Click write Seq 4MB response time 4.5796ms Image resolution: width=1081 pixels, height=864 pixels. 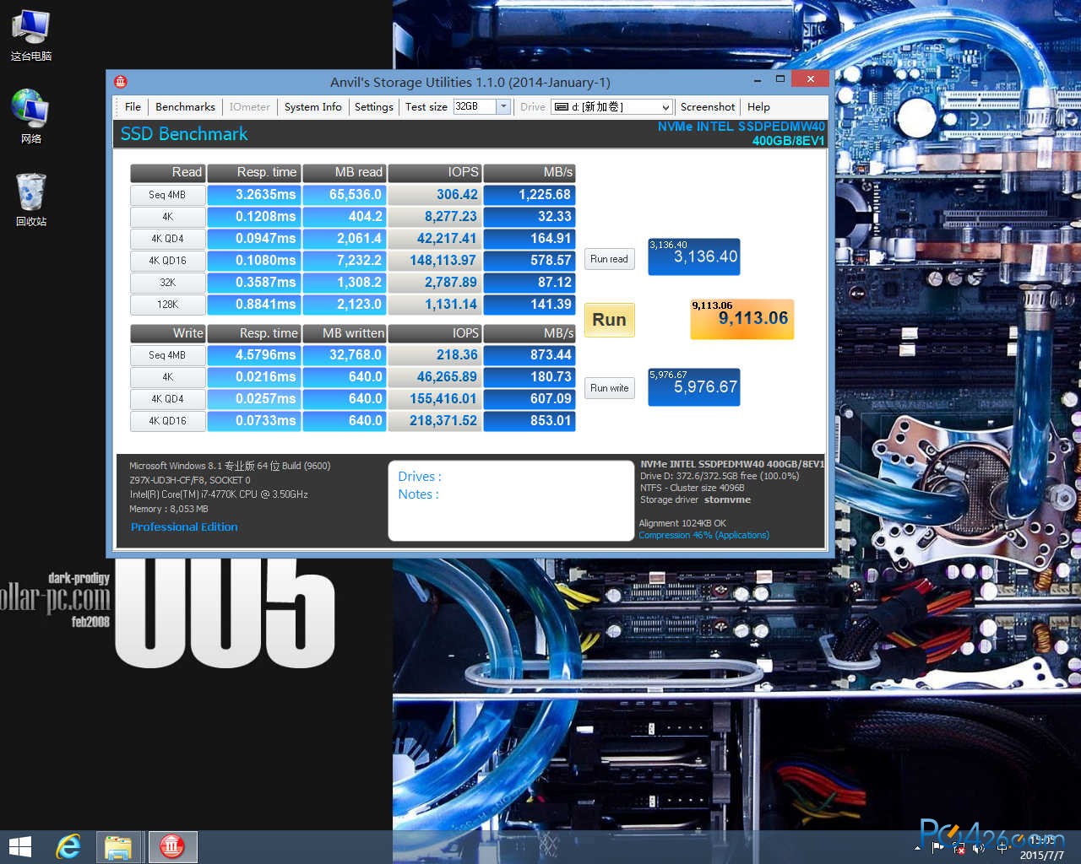(x=254, y=355)
